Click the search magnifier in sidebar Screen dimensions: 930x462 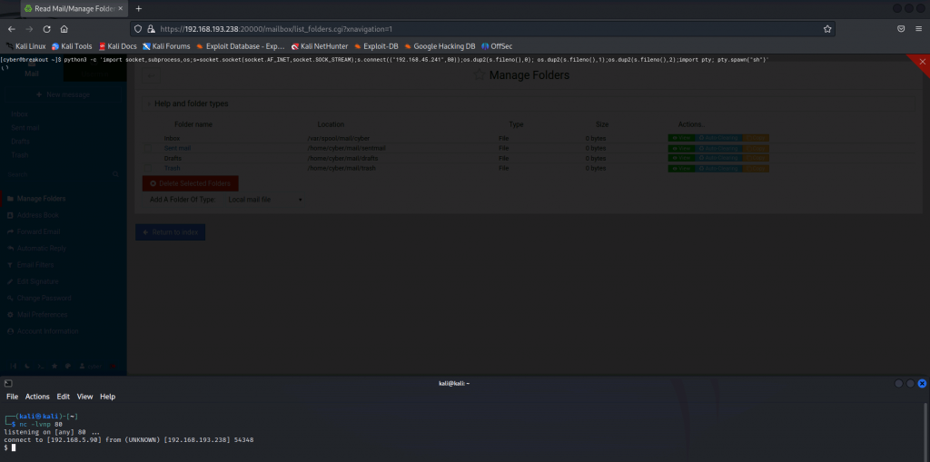pyautogui.click(x=115, y=174)
